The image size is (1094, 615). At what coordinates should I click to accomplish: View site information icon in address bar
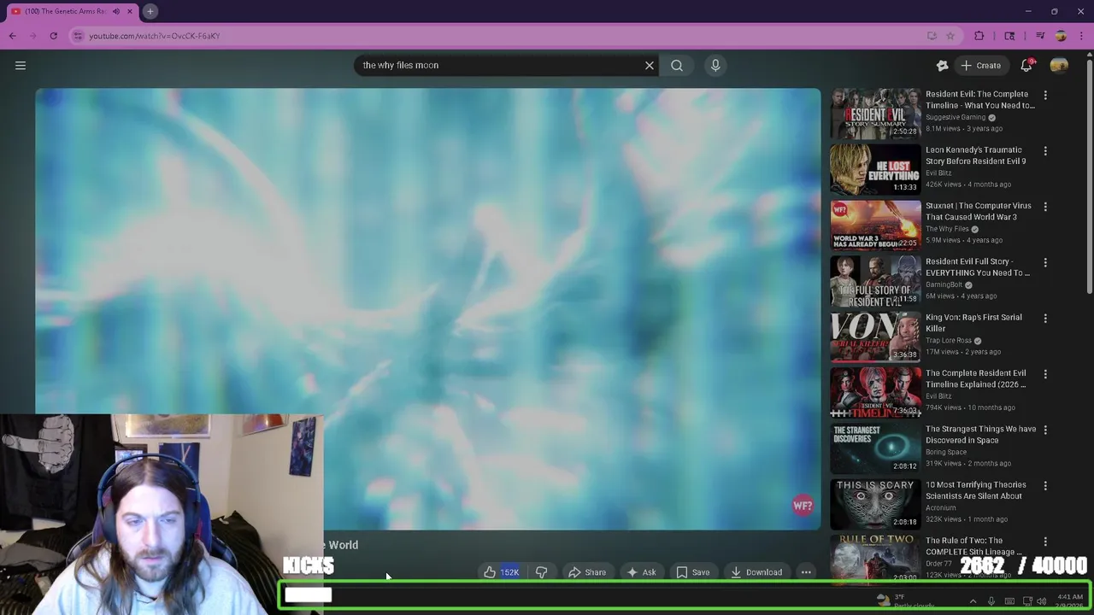[78, 36]
